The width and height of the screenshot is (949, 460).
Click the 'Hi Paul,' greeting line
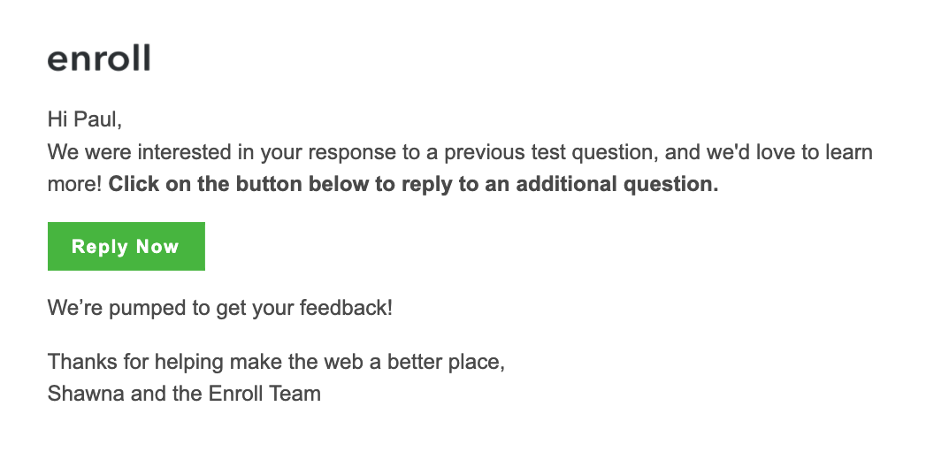point(85,119)
